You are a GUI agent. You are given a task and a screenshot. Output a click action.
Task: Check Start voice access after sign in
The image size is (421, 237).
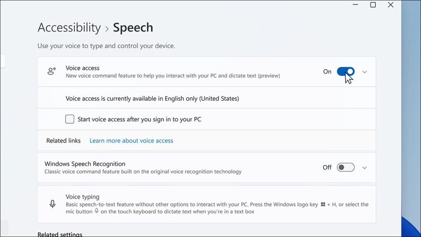(x=70, y=119)
